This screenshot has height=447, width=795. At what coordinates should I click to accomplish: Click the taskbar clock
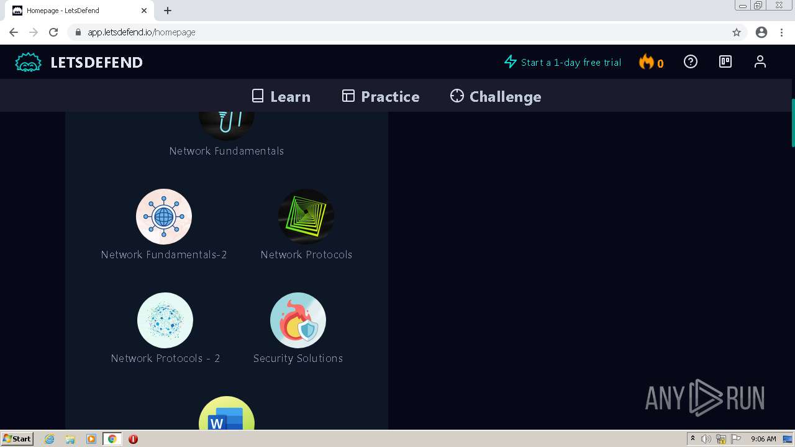(x=763, y=439)
